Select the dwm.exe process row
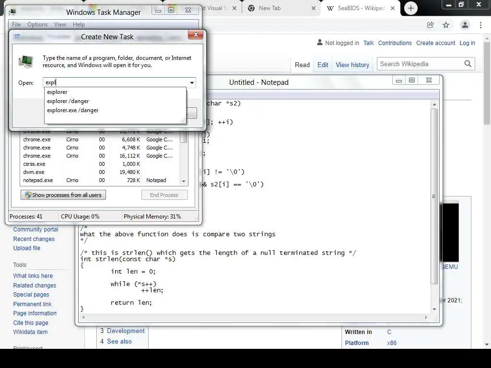Screen dimensions: 491x368 pyautogui.click(x=100, y=172)
